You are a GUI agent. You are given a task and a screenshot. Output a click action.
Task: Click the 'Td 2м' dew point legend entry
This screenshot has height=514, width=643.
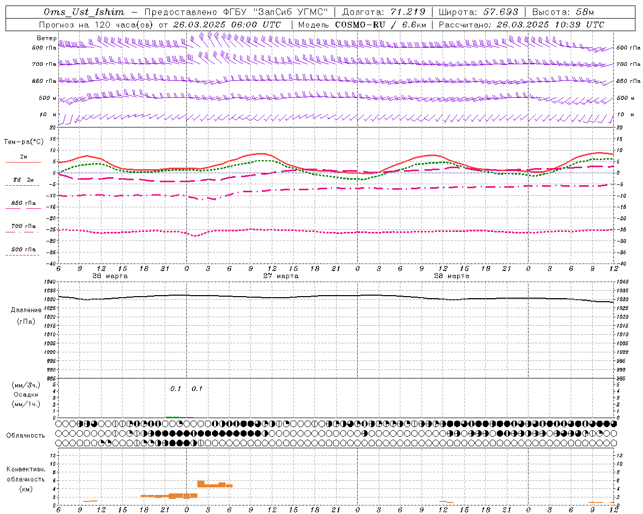pyautogui.click(x=23, y=180)
